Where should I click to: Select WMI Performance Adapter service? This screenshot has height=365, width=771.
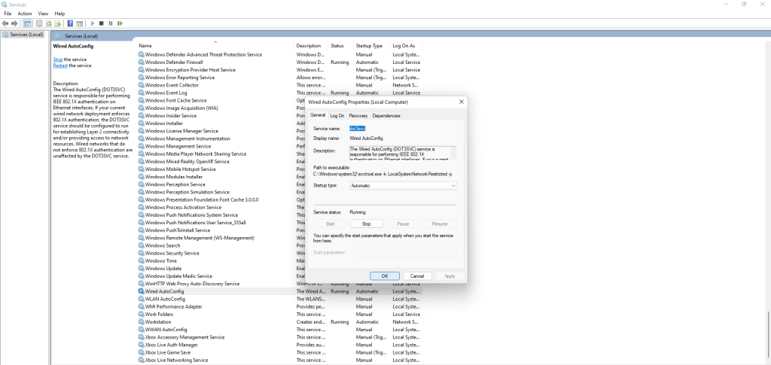point(279,306)
